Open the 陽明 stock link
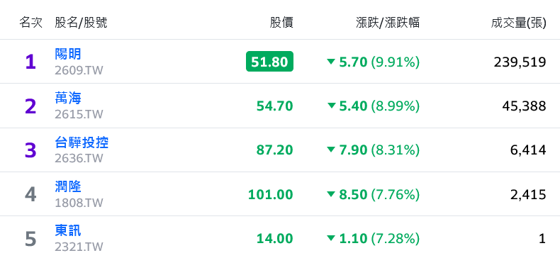The width and height of the screenshot is (560, 258). (x=68, y=54)
